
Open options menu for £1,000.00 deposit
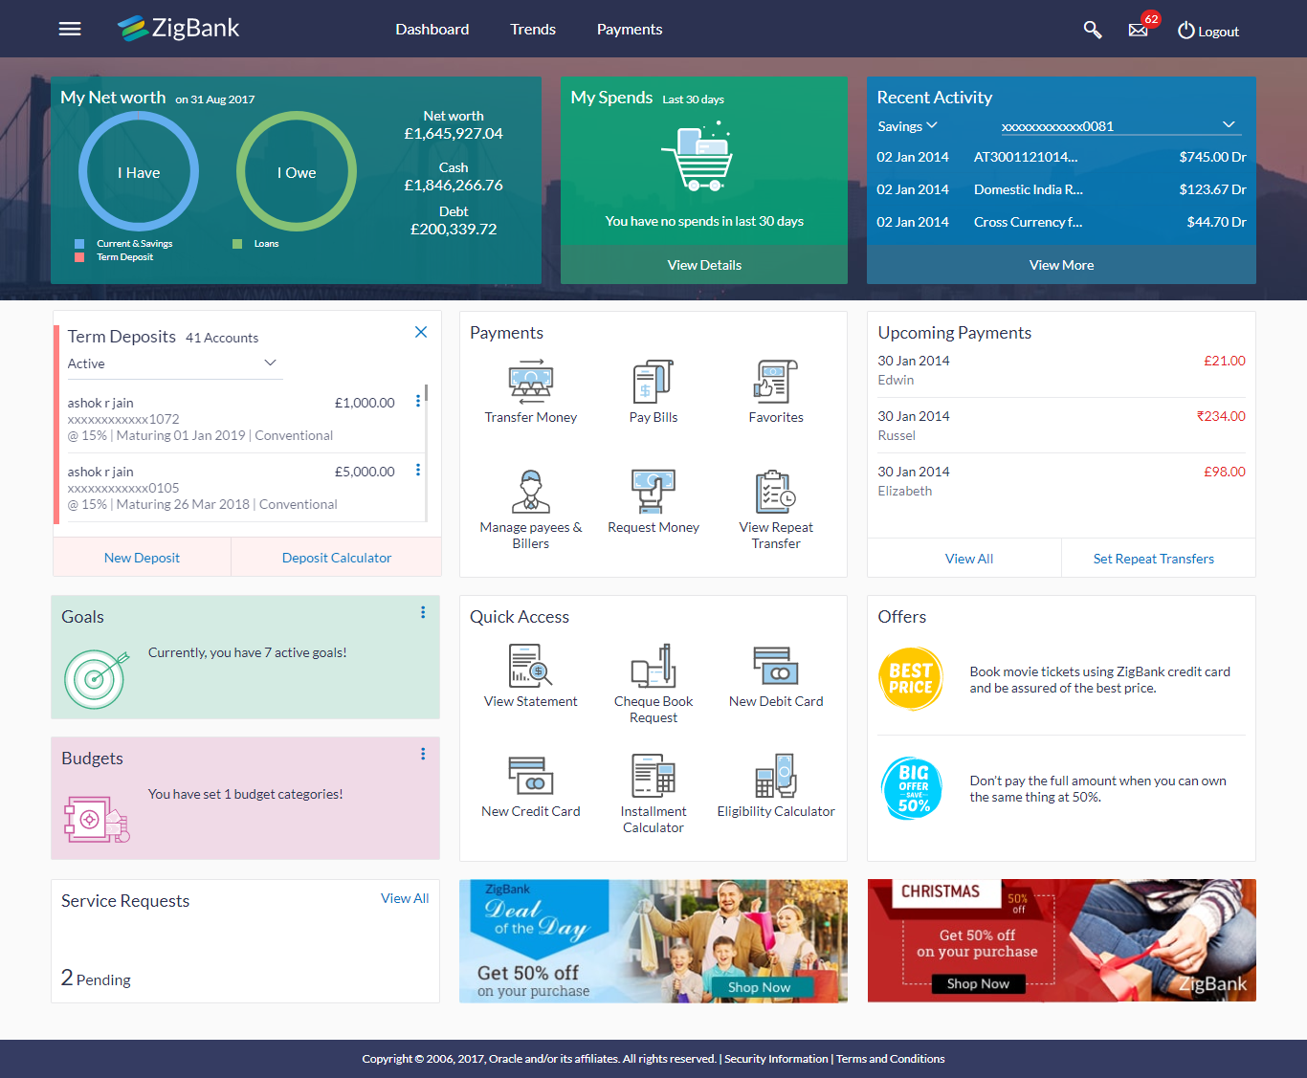point(418,401)
